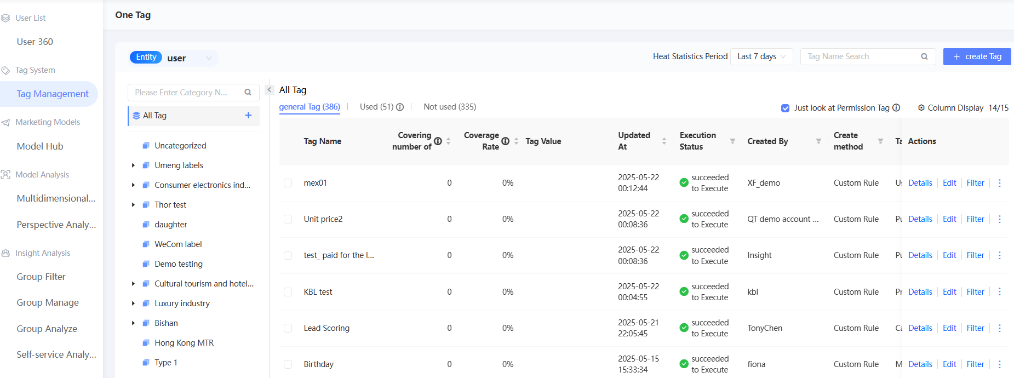The image size is (1014, 378).
Task: Click the plus icon beside All Tag category
Action: pyautogui.click(x=248, y=115)
